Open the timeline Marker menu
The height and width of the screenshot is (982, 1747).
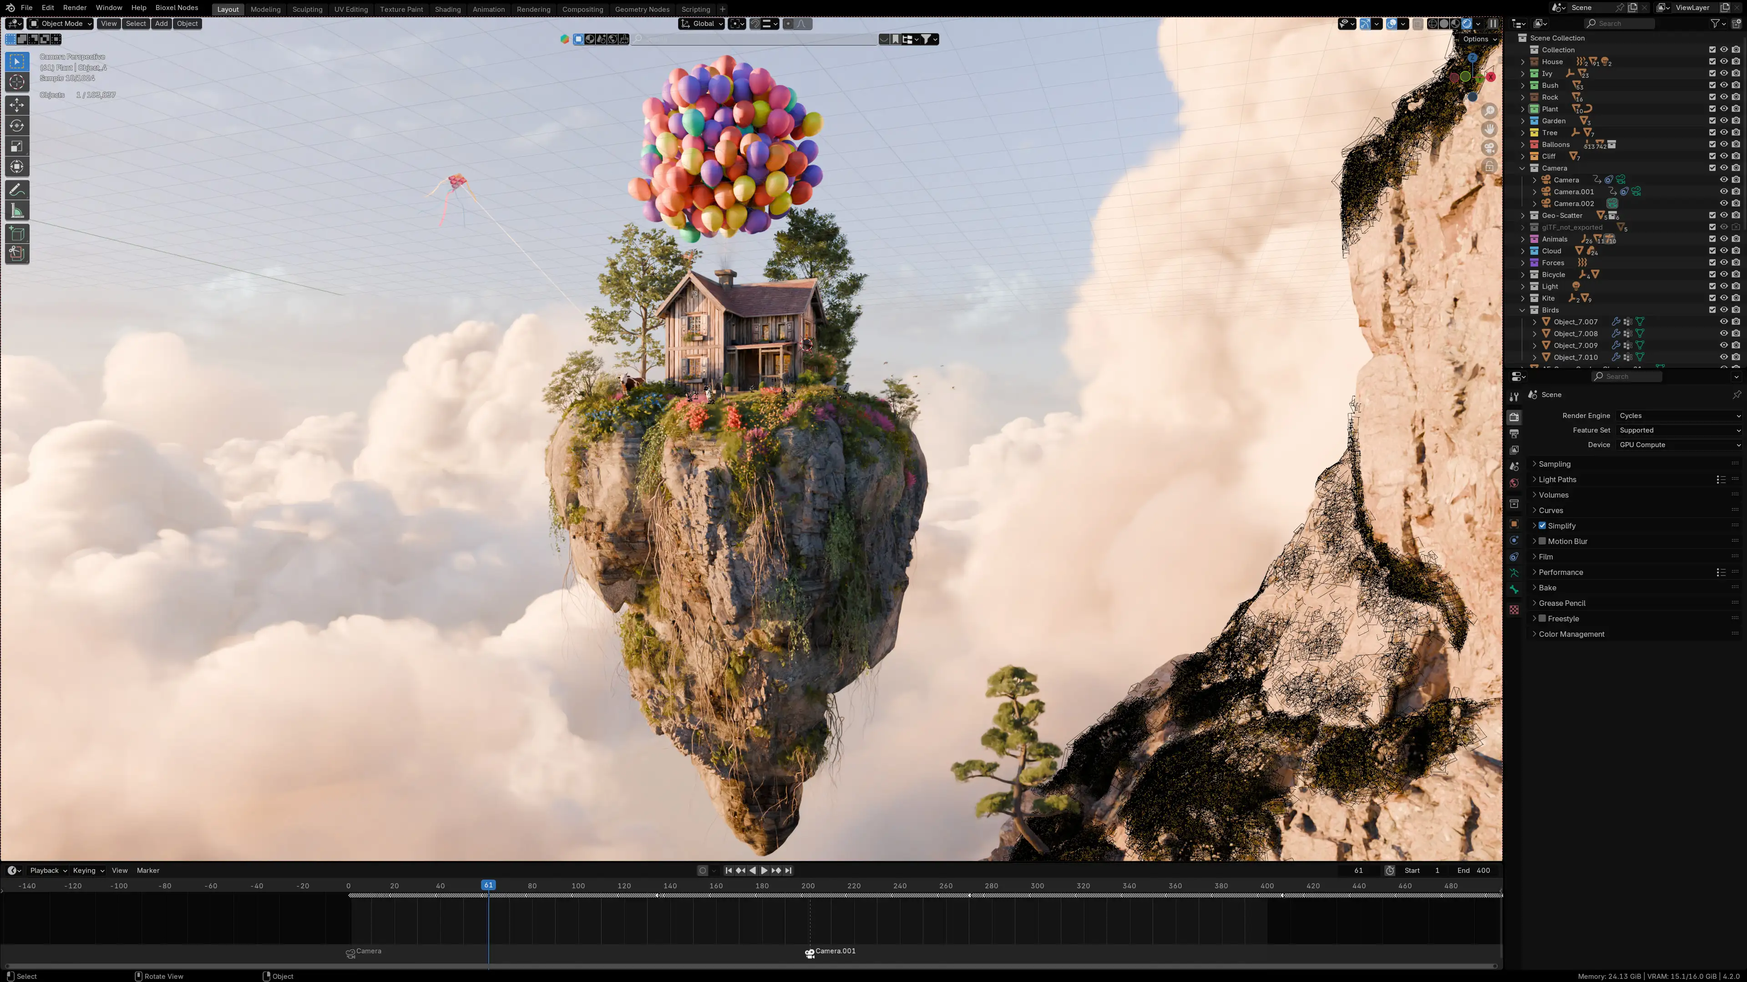click(148, 871)
